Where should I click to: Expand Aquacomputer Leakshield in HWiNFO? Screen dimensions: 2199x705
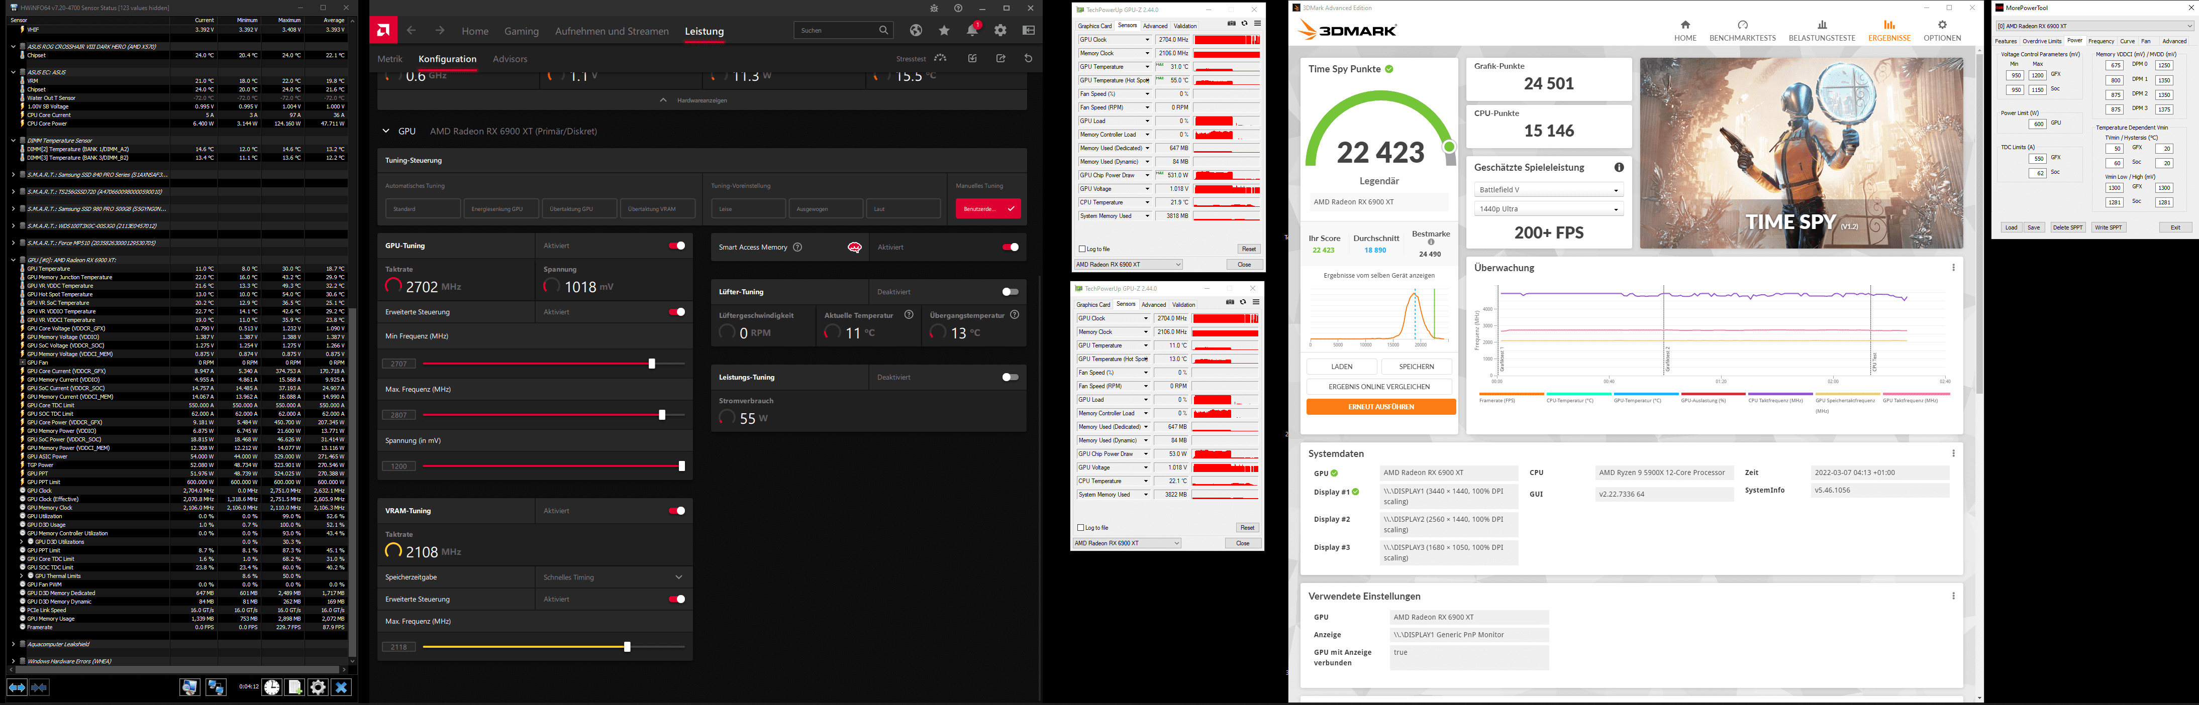(14, 644)
